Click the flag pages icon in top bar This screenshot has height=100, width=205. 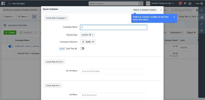coord(185,4)
